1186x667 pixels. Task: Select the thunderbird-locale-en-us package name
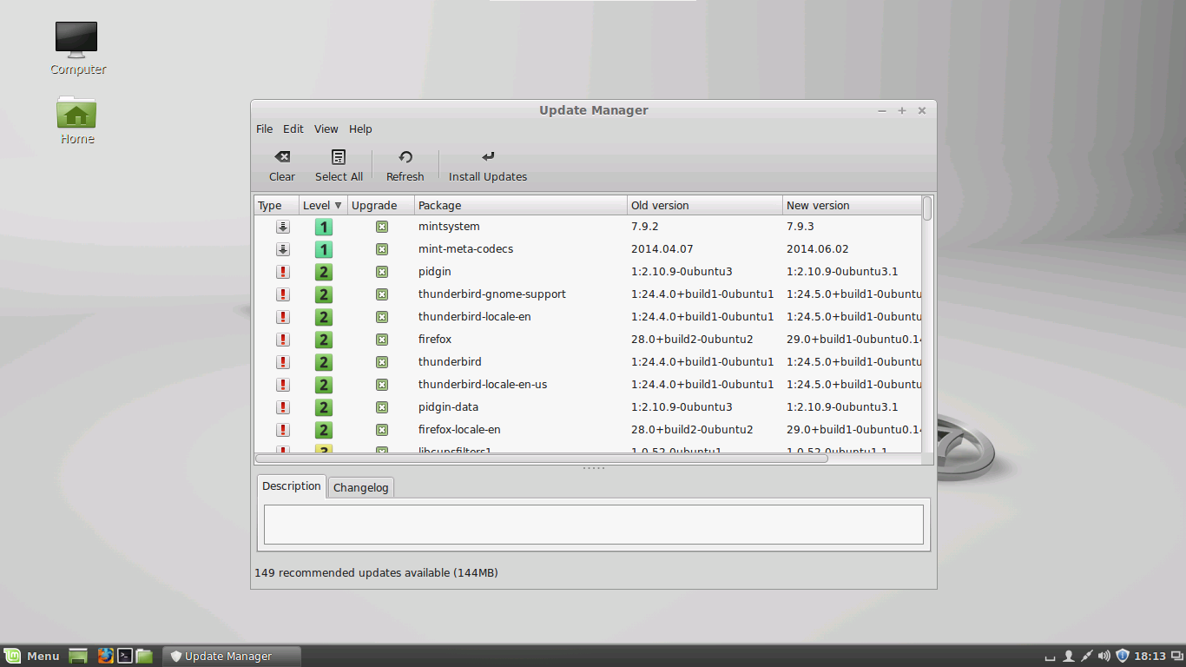[x=483, y=385]
